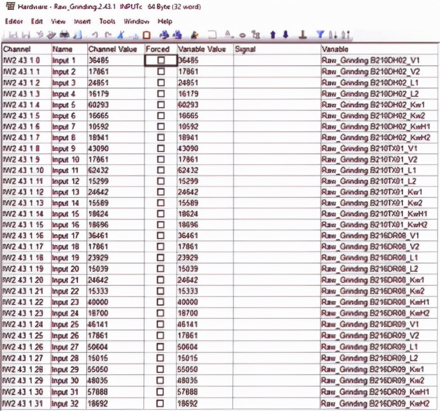This screenshot has height=411, width=440.
Task: Open the View menu
Action: [x=58, y=21]
